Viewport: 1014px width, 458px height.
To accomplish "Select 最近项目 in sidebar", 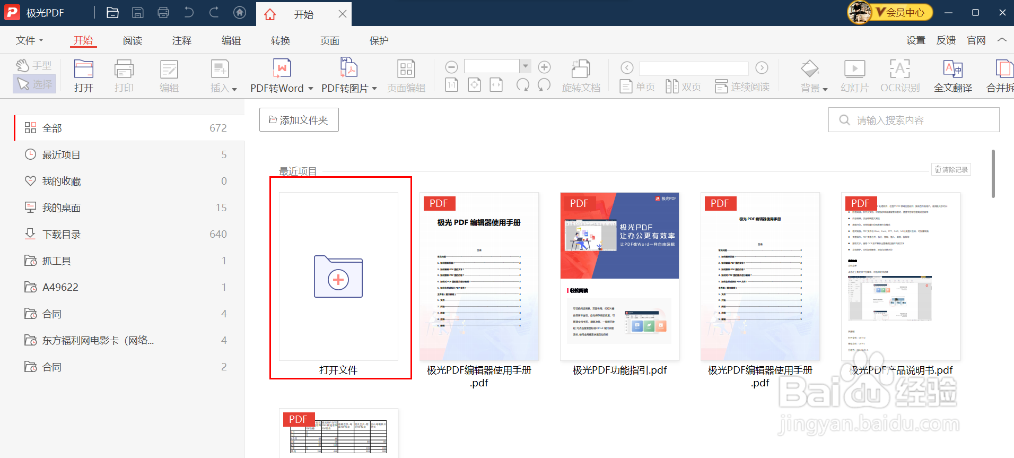I will 128,154.
